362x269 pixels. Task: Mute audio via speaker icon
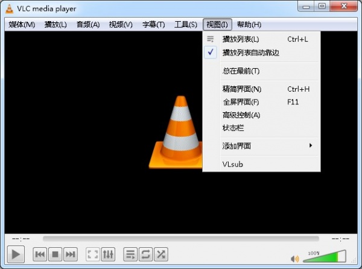[295, 259]
